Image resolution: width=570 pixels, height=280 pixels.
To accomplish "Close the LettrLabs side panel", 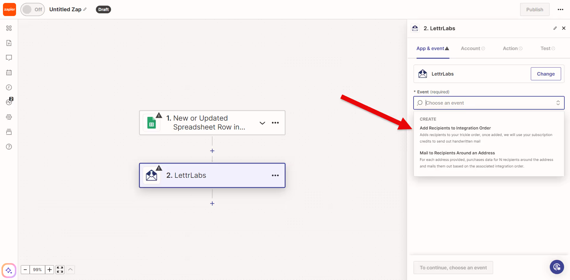I will [x=564, y=28].
